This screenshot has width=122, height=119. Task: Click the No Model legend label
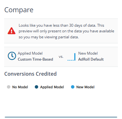pyautogui.click(x=20, y=87)
